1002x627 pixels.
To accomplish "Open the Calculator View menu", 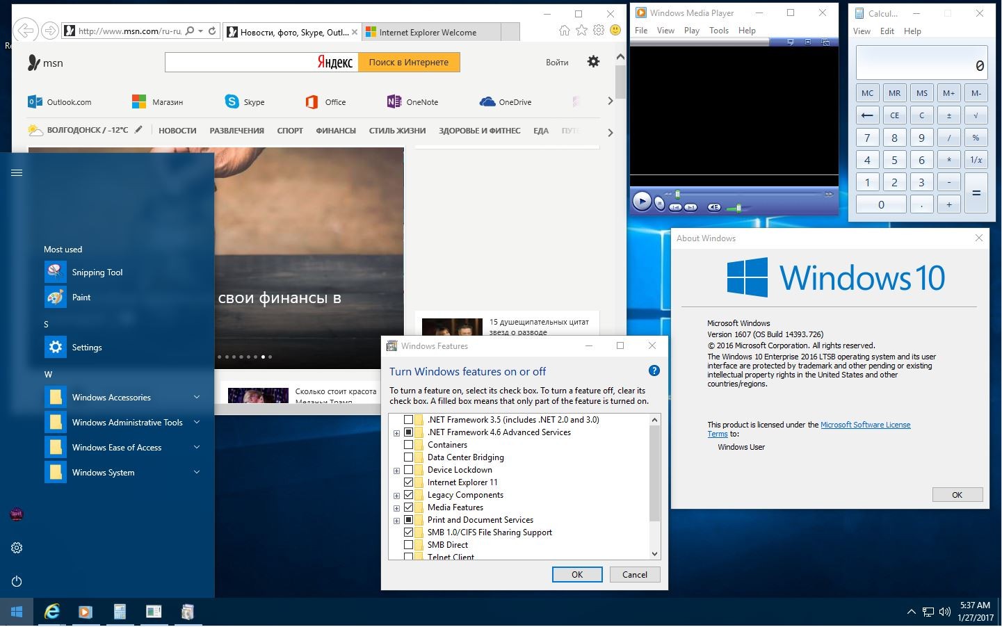I will tap(862, 31).
